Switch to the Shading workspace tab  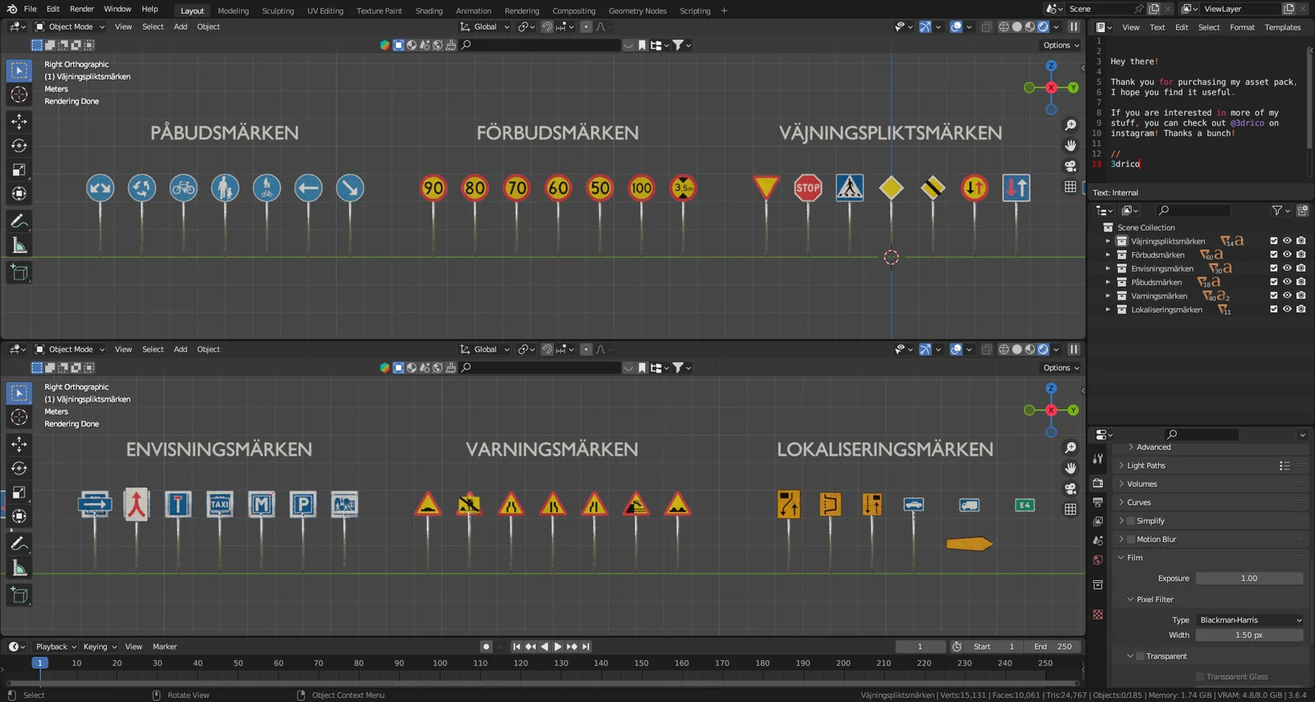coord(428,11)
